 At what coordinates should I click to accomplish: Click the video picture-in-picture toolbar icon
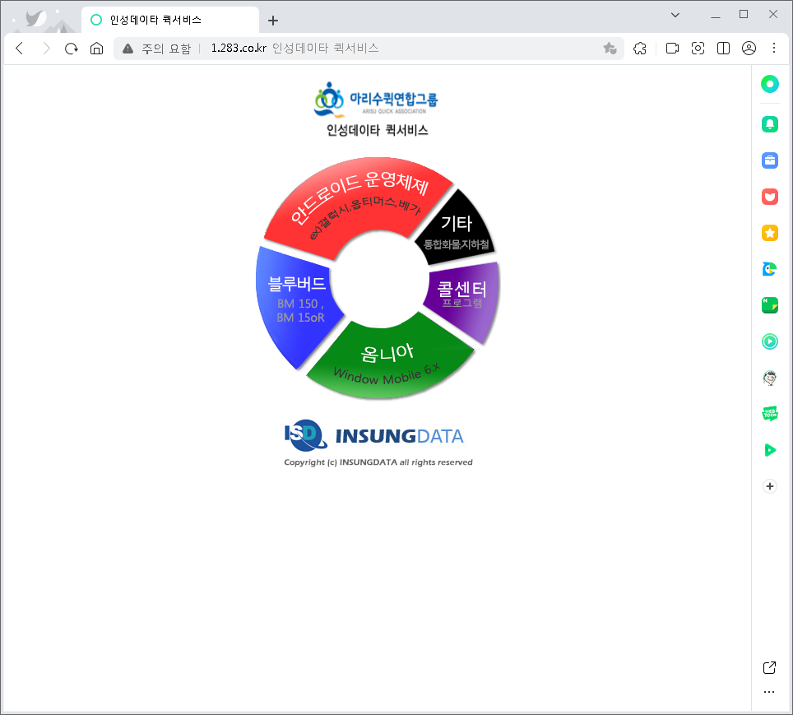[x=672, y=49]
